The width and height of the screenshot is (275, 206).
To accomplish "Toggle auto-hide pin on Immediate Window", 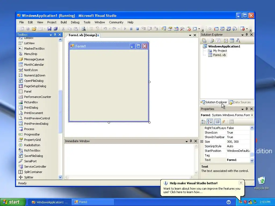I will coord(191,141).
